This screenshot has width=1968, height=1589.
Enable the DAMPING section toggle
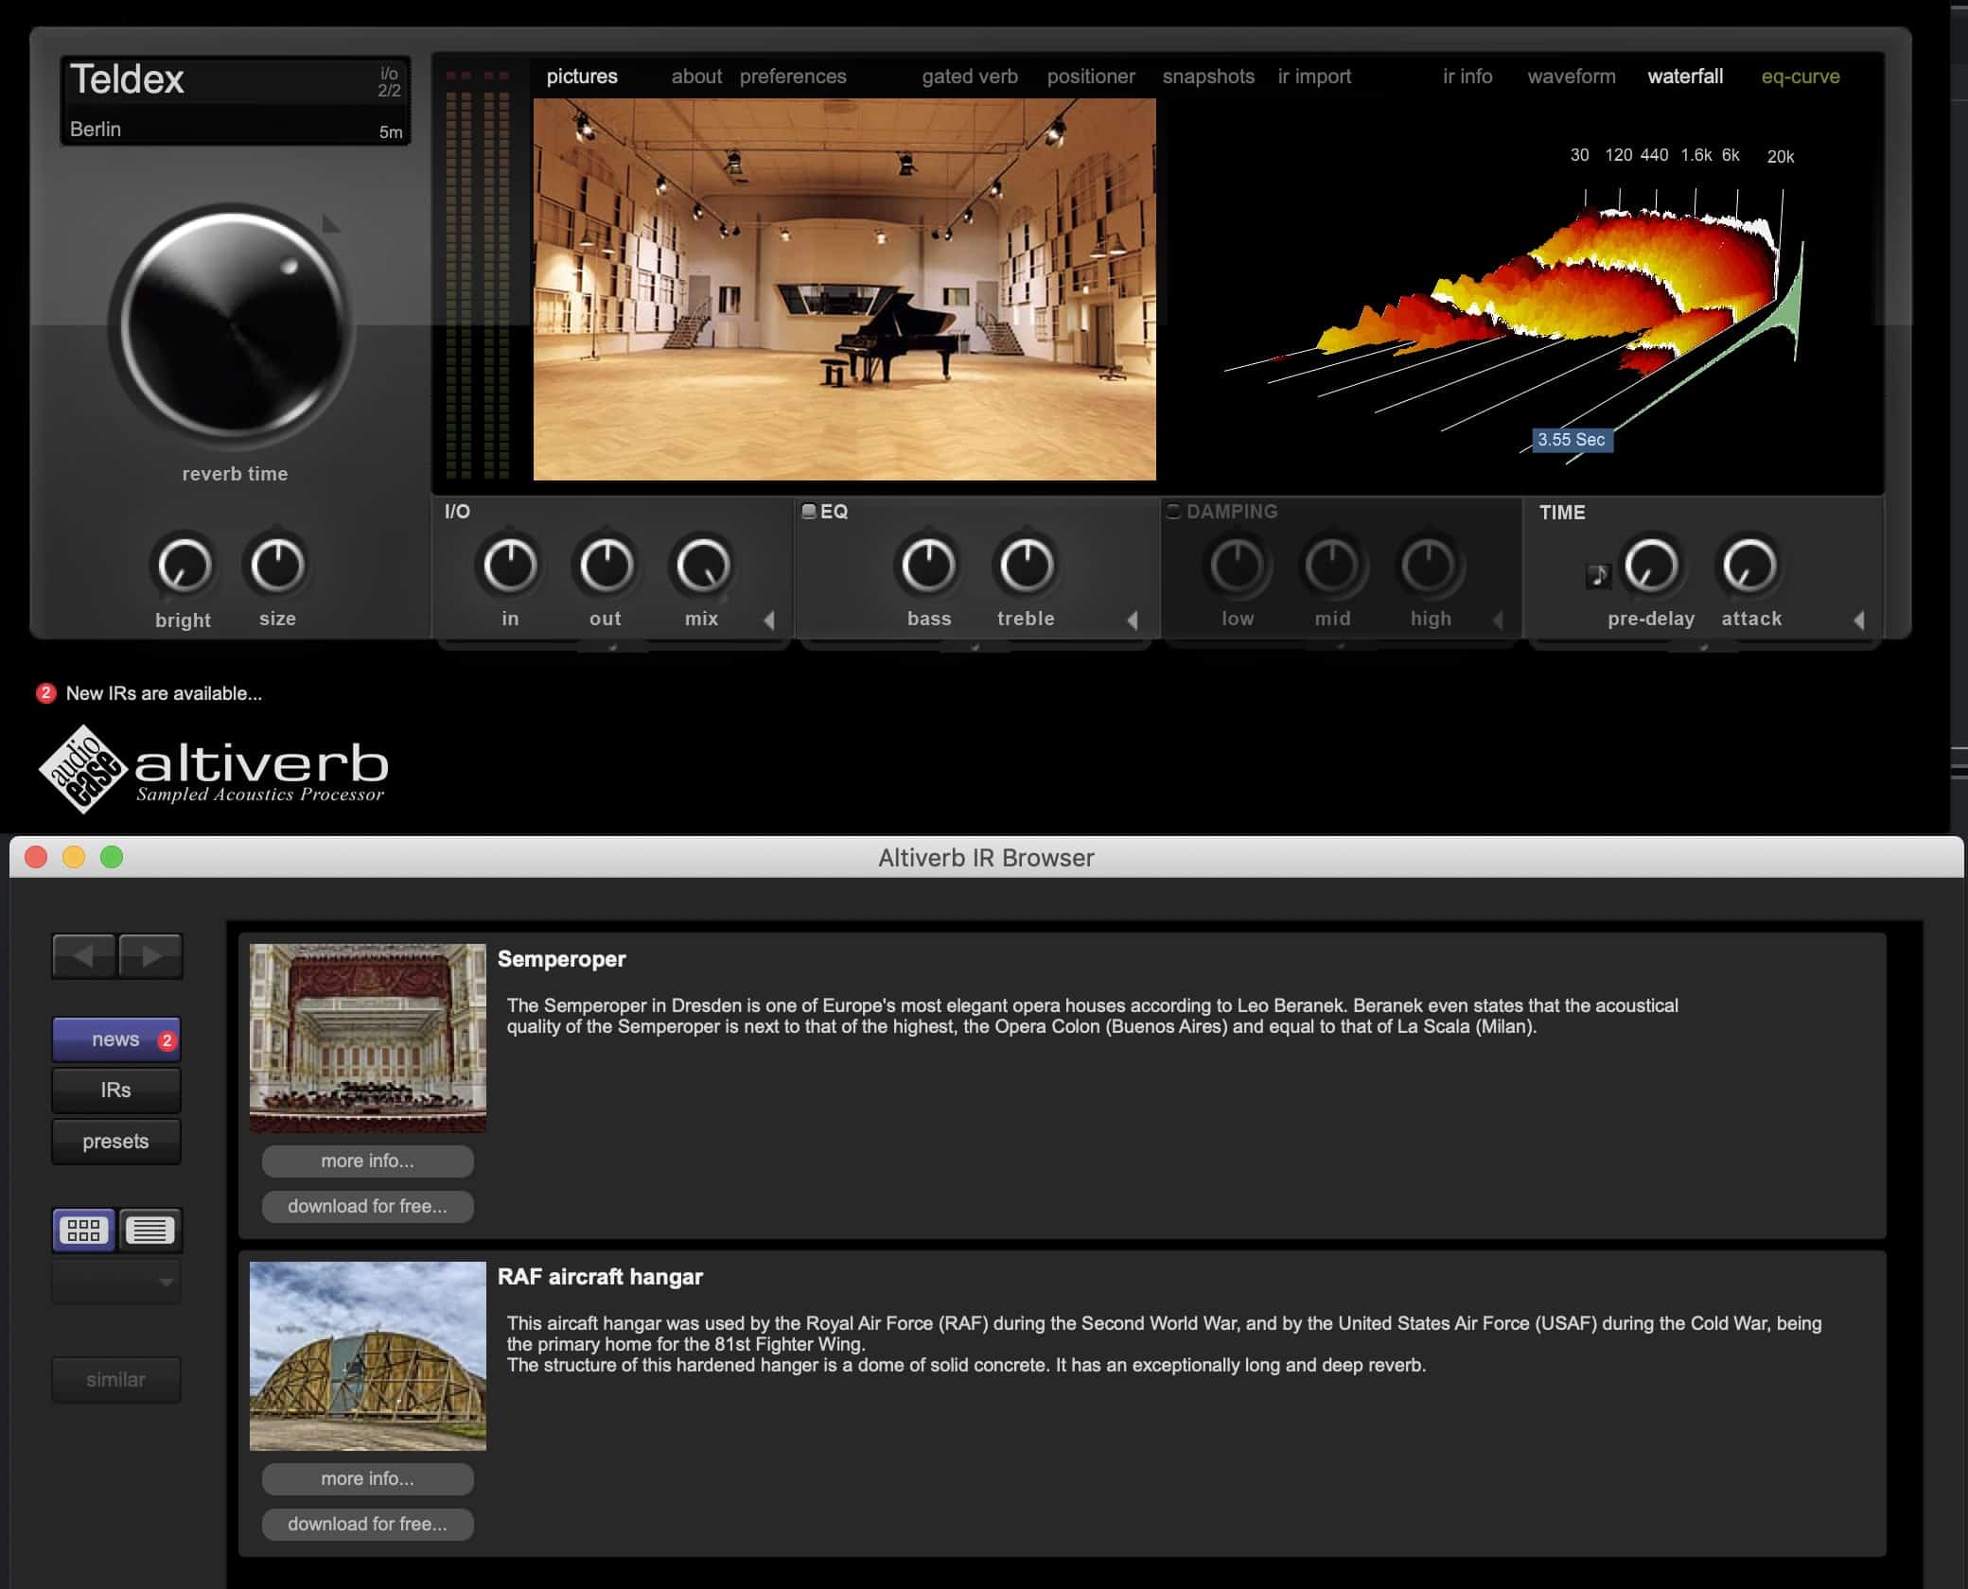[x=1173, y=511]
